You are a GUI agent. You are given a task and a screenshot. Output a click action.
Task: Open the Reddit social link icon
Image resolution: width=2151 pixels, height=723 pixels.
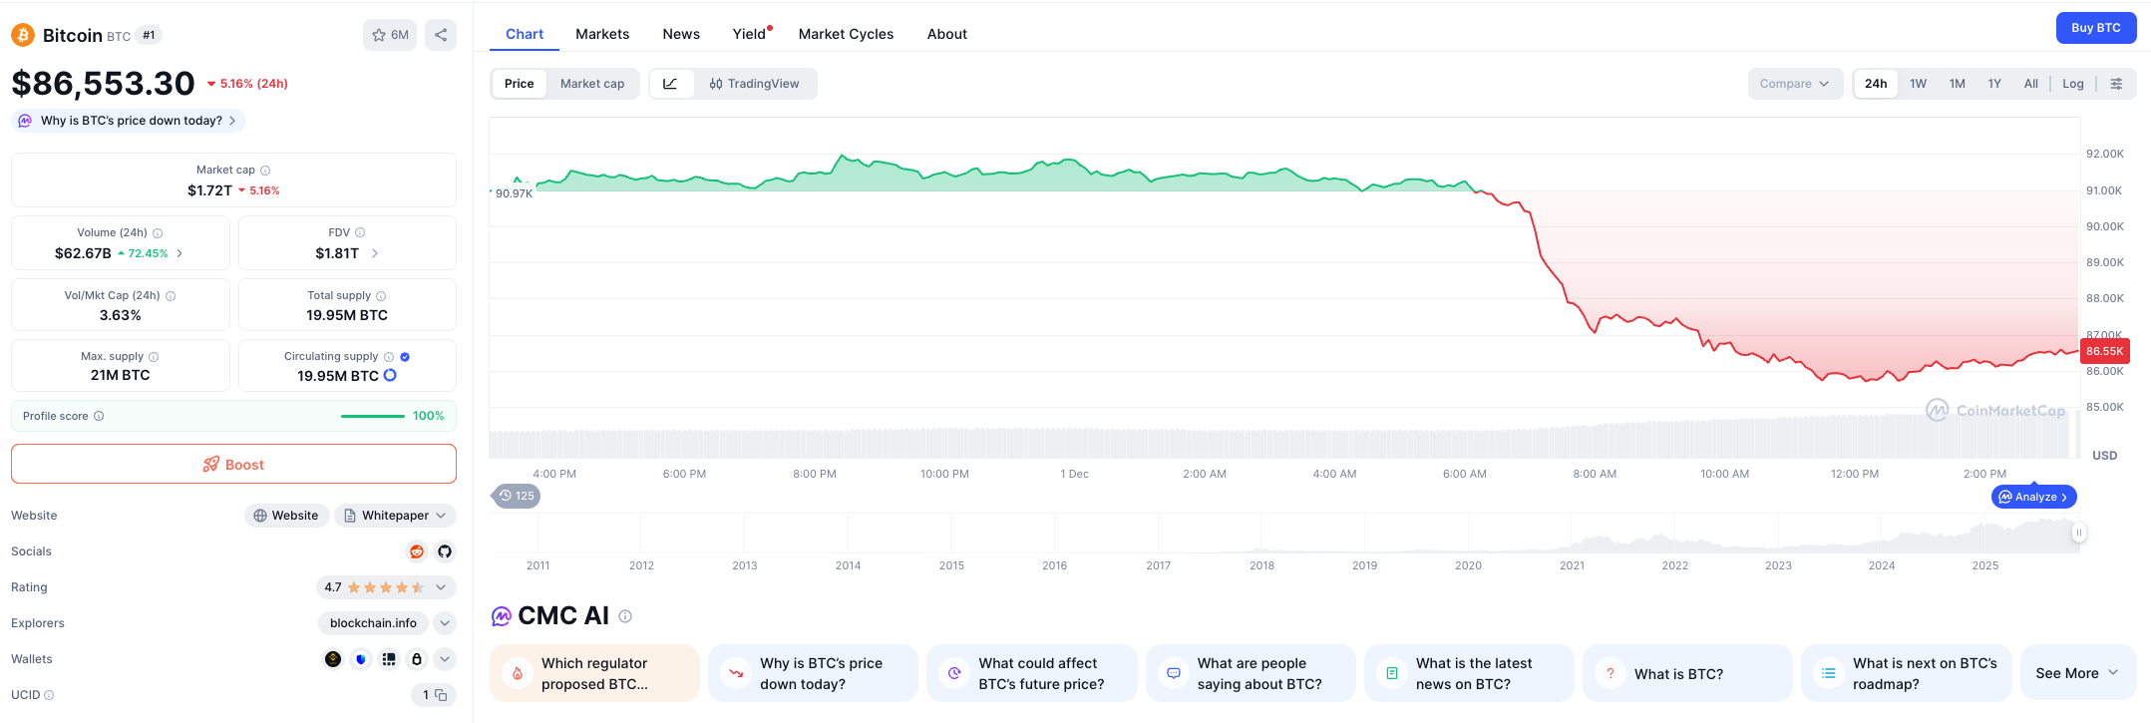417,551
